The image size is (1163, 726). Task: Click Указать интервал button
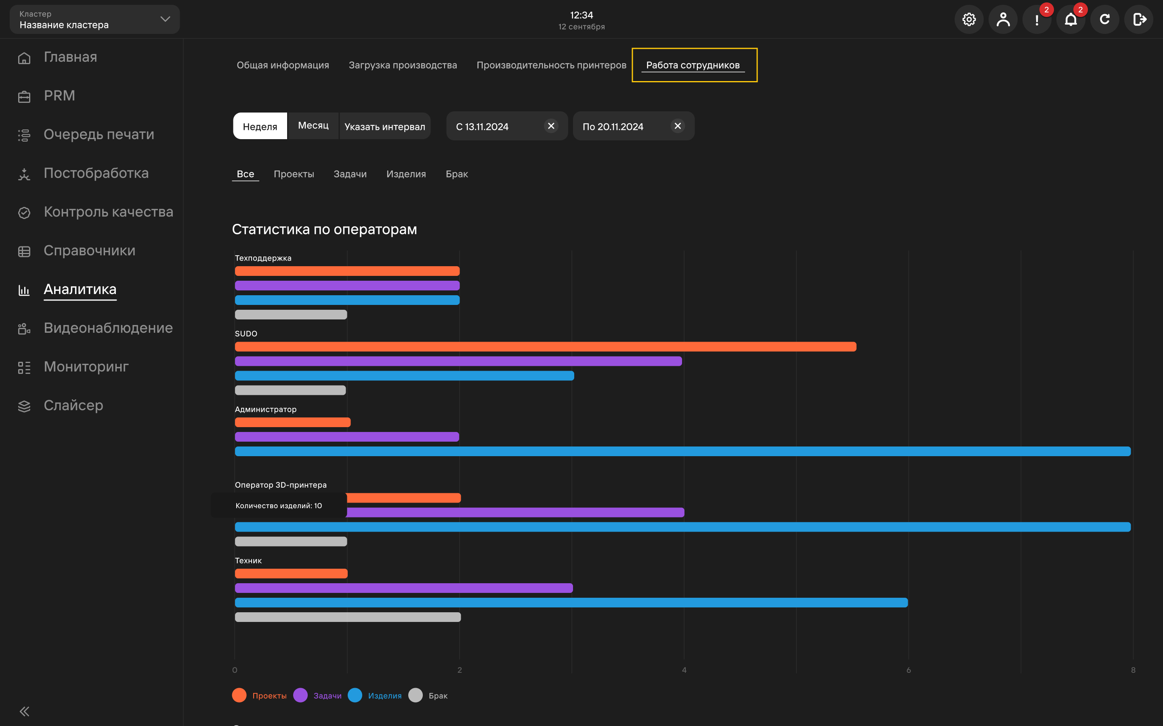point(385,126)
